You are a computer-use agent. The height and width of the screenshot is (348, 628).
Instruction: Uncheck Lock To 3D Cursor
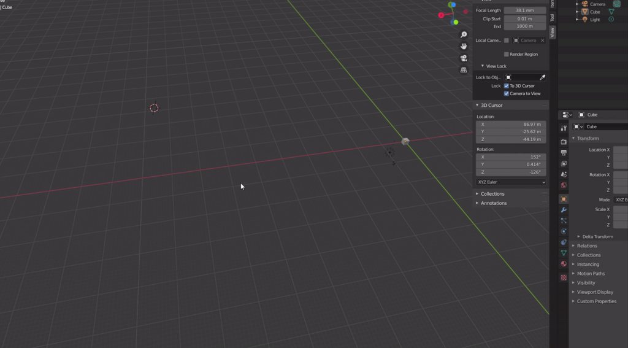tap(506, 86)
